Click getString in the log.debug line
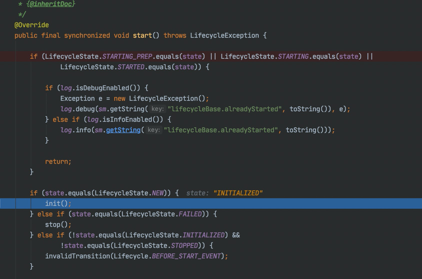 (x=127, y=109)
